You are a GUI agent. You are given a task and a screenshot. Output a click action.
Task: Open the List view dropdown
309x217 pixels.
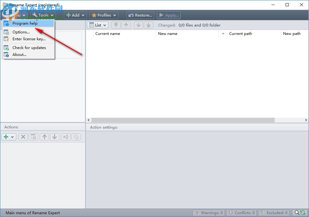(x=98, y=25)
